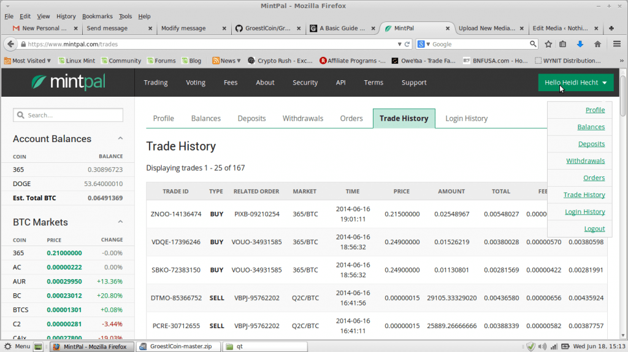Open Mint Menu in taskbar

pyautogui.click(x=17, y=346)
